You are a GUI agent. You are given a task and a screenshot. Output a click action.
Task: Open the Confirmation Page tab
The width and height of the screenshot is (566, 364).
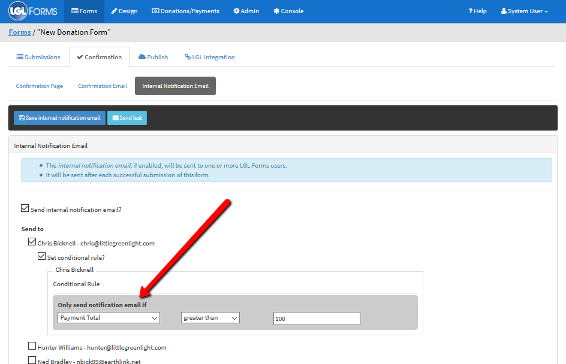click(39, 86)
